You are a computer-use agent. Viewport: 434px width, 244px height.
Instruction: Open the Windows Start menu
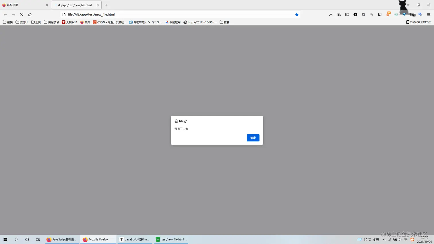pos(5,239)
